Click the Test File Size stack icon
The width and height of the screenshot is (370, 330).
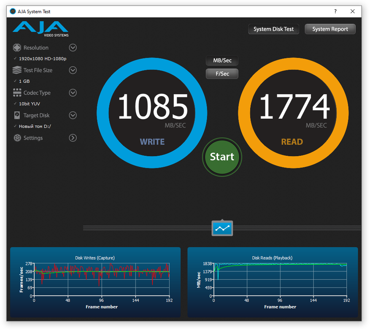(17, 70)
